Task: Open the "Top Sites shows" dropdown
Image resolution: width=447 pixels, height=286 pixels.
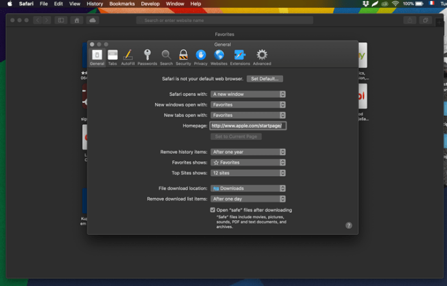Action: [248, 173]
